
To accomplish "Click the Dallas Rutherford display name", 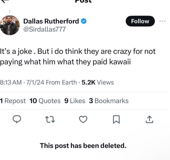I will point(51,21).
